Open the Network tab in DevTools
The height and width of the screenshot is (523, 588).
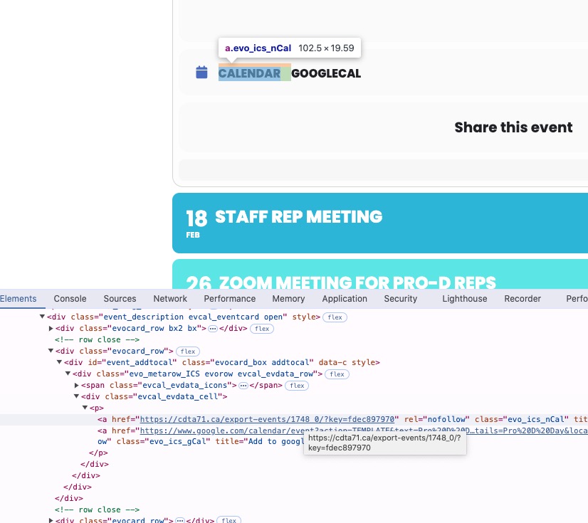[170, 299]
